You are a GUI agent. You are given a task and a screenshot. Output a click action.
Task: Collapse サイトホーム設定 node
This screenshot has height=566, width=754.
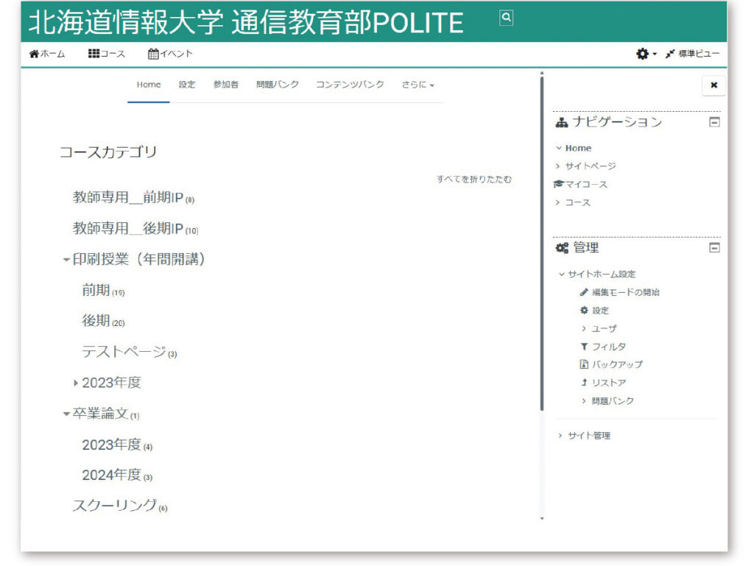click(x=561, y=275)
